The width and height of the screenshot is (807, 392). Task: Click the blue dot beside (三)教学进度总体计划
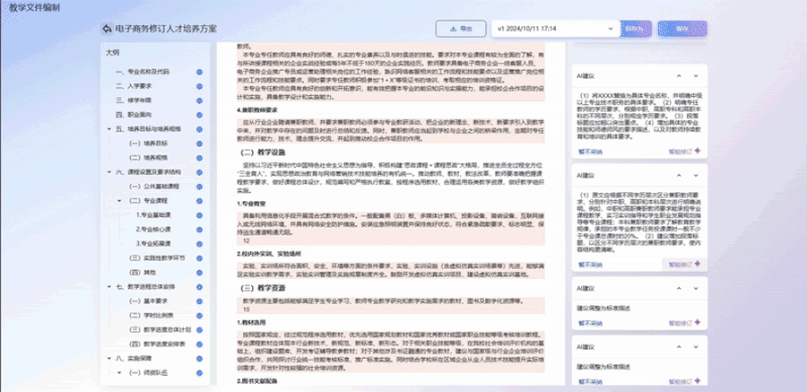point(199,330)
